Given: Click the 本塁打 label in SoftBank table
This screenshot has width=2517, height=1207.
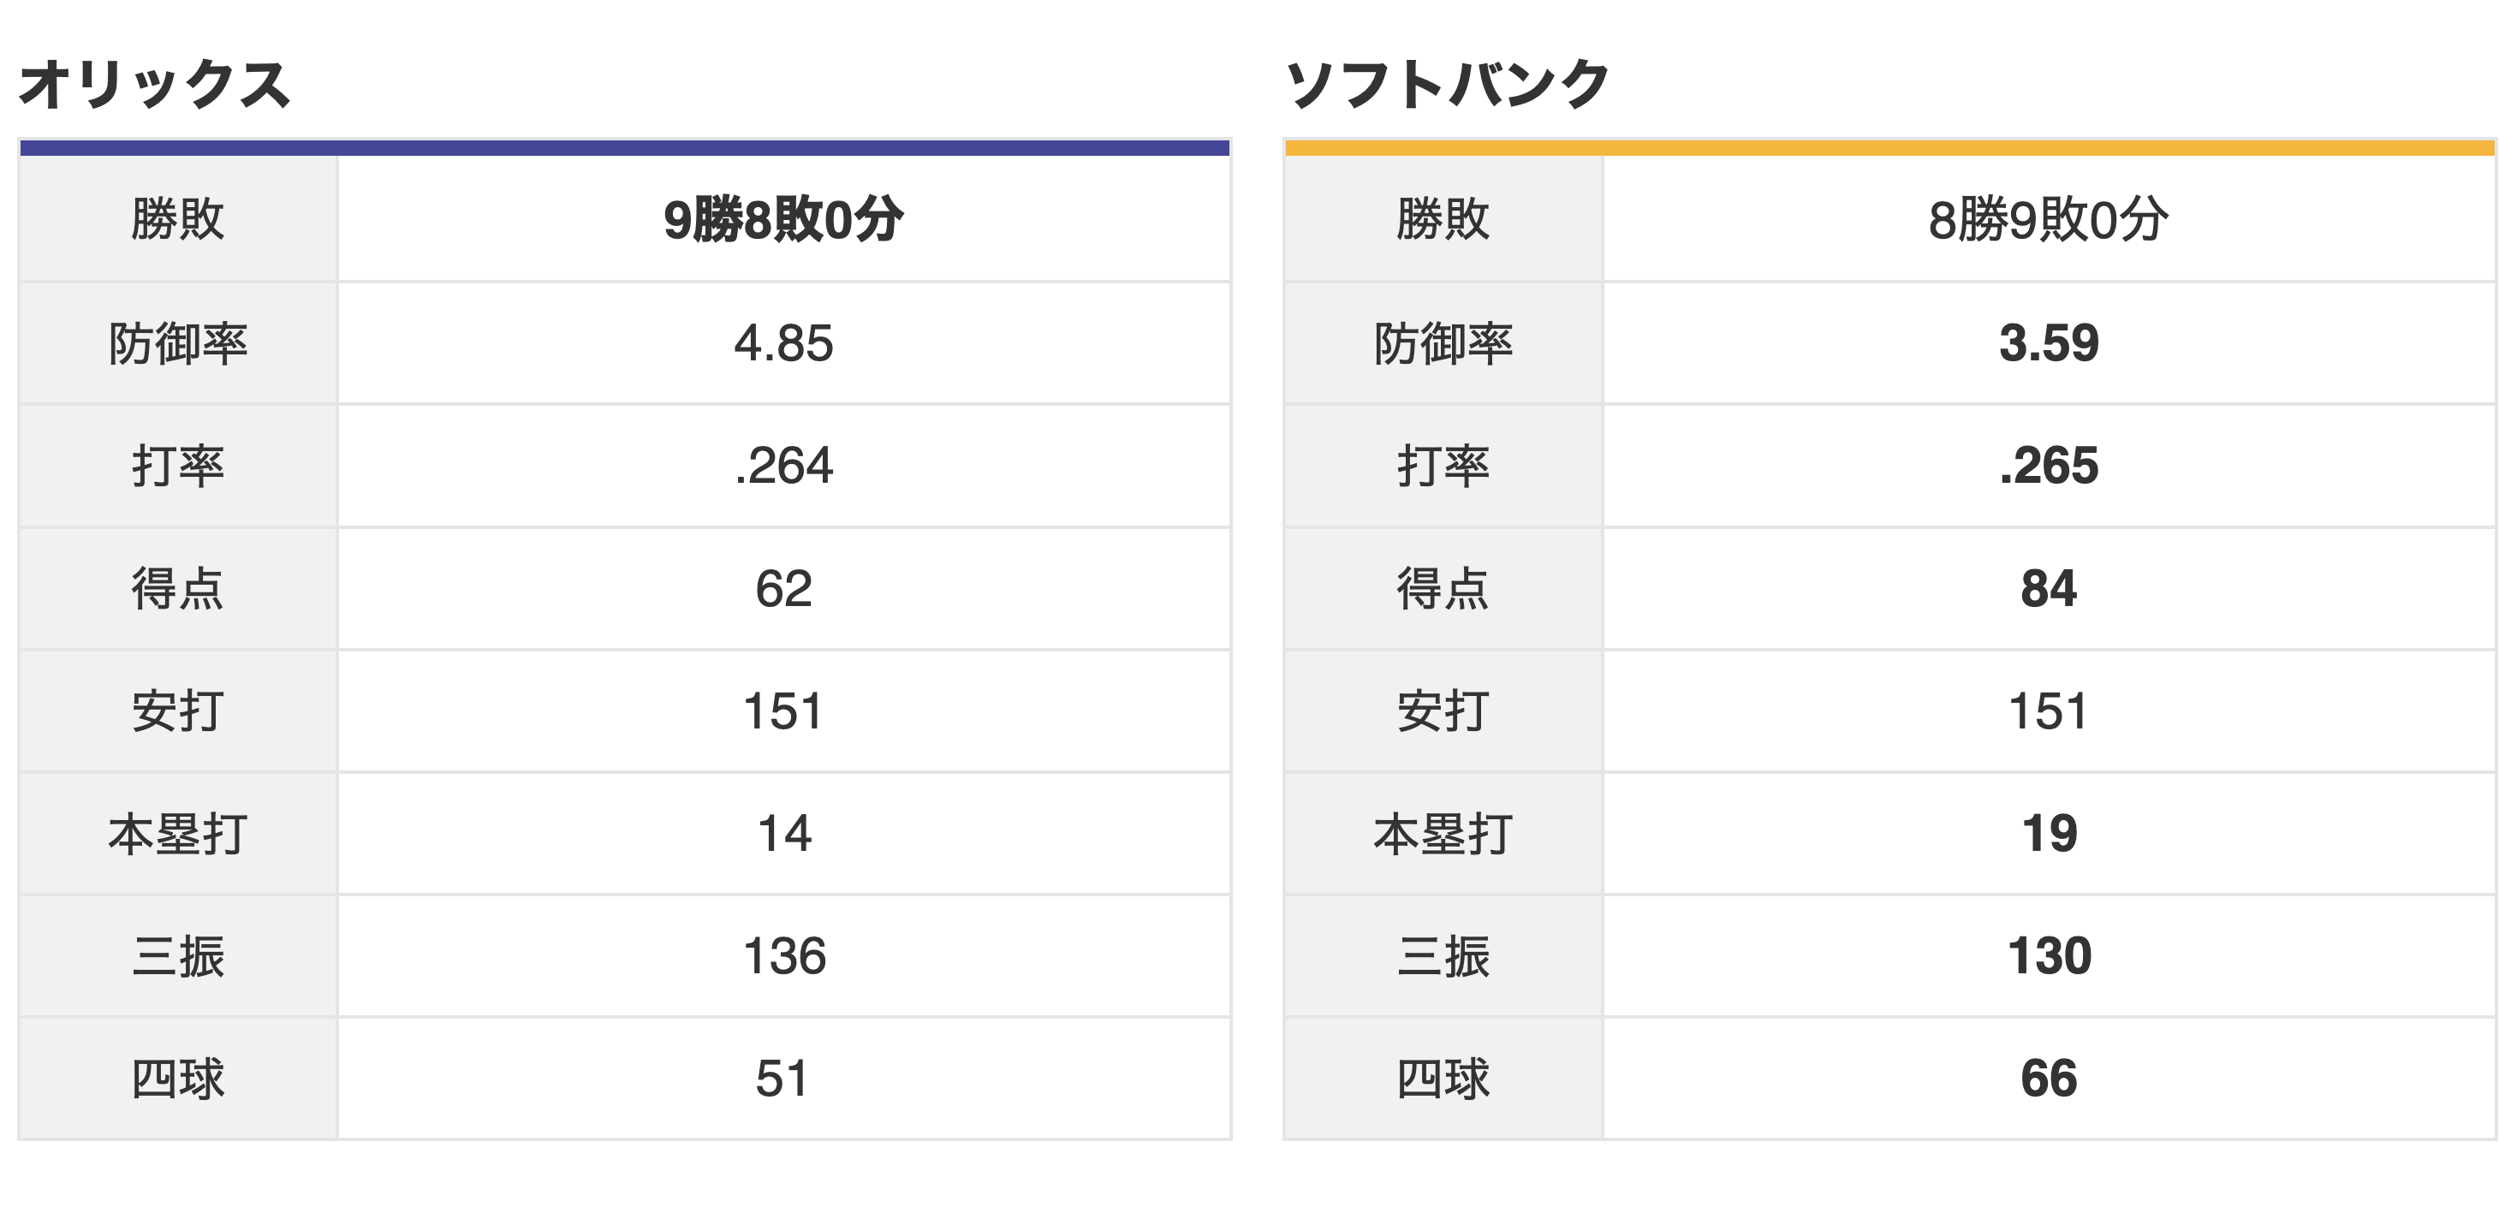Looking at the screenshot, I should (1443, 834).
